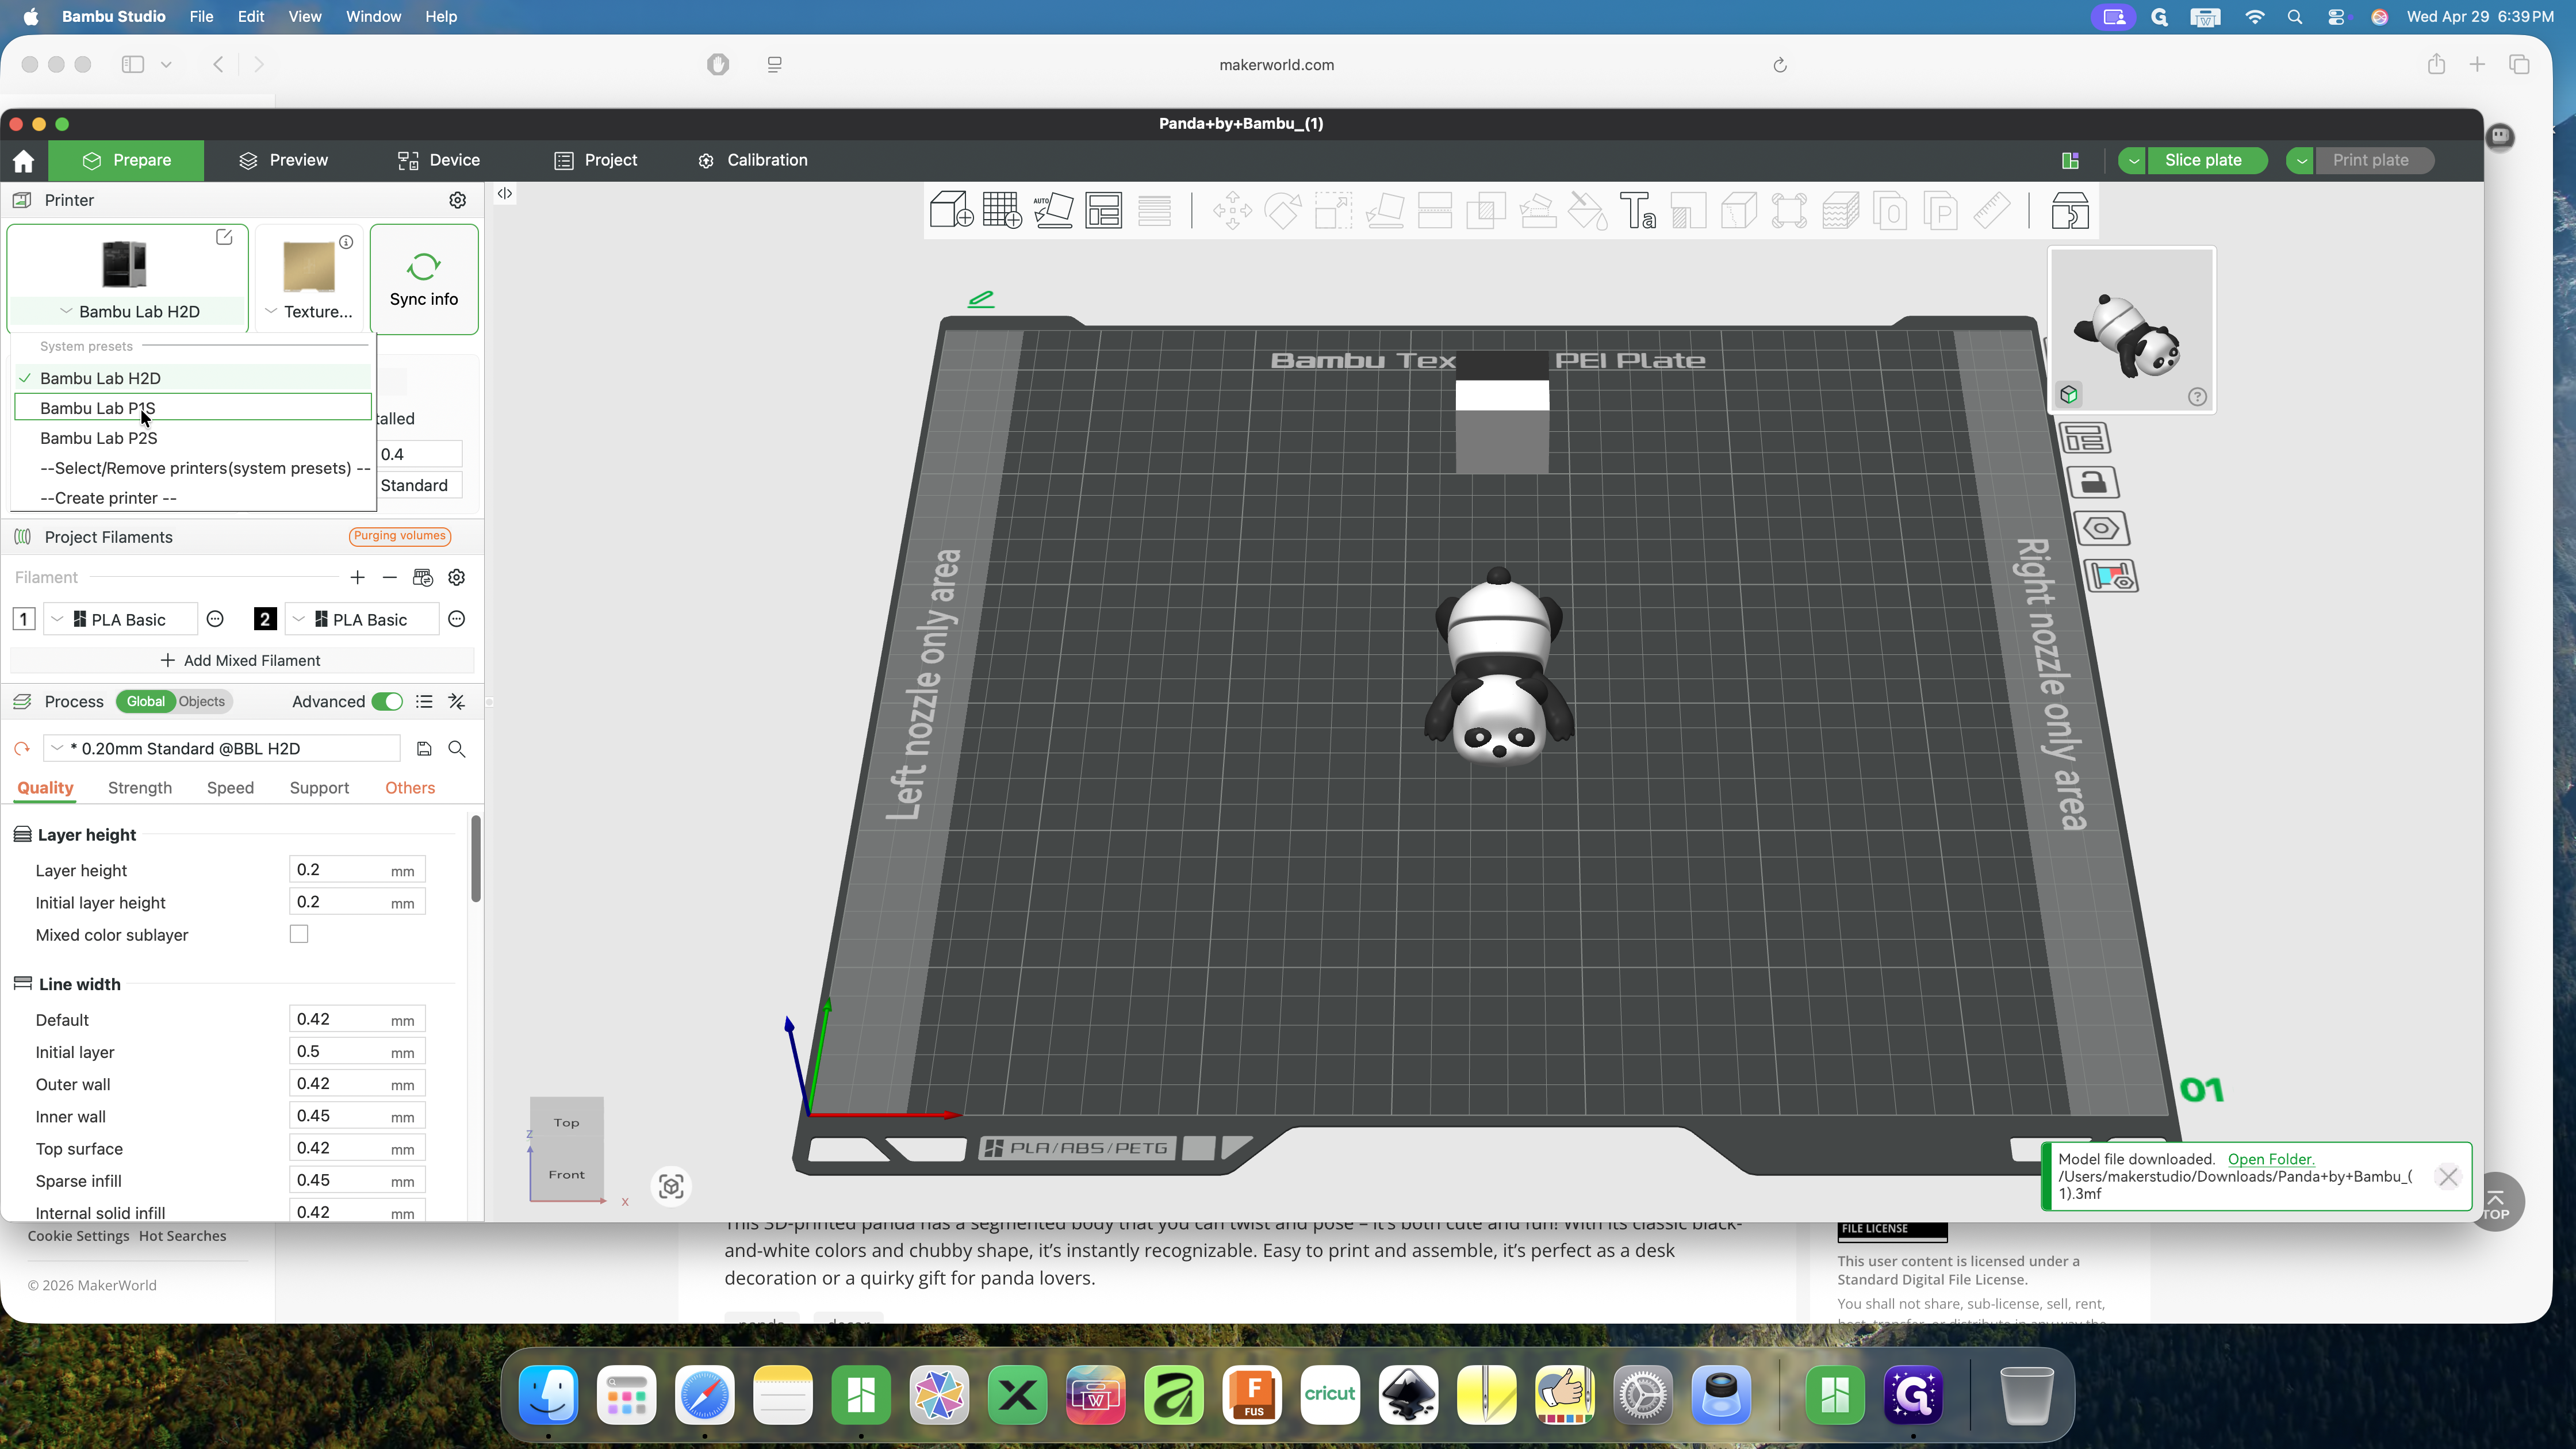Click the Measure ruler tool icon
Image resolution: width=2576 pixels, height=1449 pixels.
[1991, 211]
